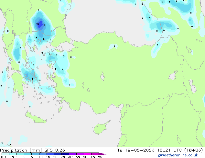
Task: Open the weatheronline.co.uk link
Action: (x=178, y=155)
